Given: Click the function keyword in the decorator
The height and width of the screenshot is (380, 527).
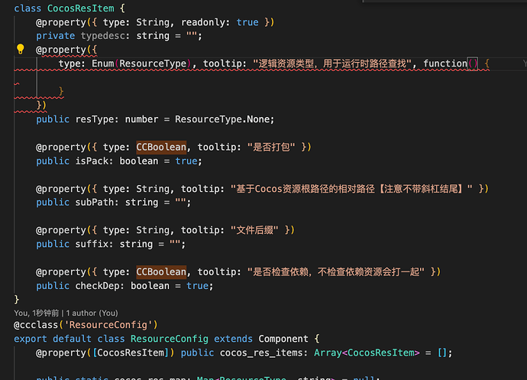Looking at the screenshot, I should click(x=445, y=63).
